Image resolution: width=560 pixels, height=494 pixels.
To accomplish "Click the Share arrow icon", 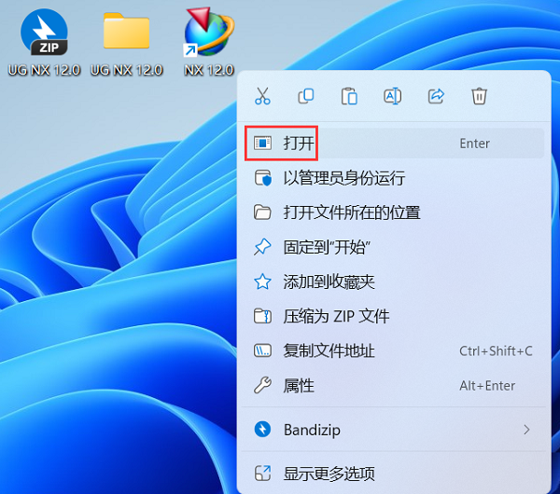I will 436,96.
